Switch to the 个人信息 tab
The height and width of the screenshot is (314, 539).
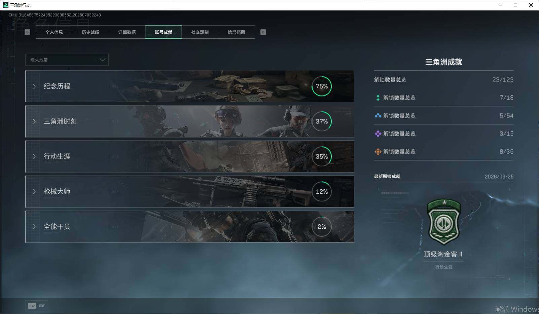point(54,32)
